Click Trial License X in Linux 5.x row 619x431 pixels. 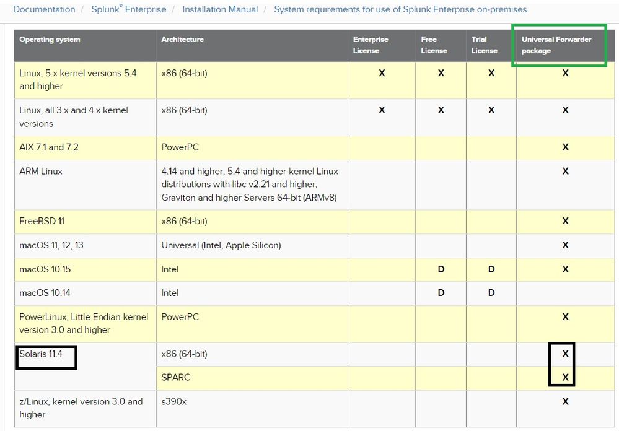pos(491,73)
